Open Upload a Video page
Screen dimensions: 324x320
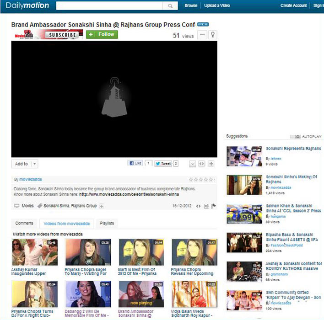217,5
